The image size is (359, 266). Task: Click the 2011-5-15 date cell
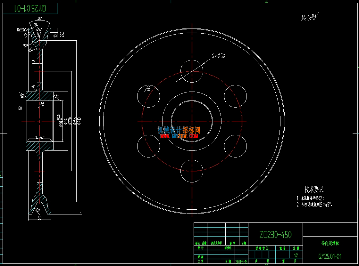pos(241,262)
